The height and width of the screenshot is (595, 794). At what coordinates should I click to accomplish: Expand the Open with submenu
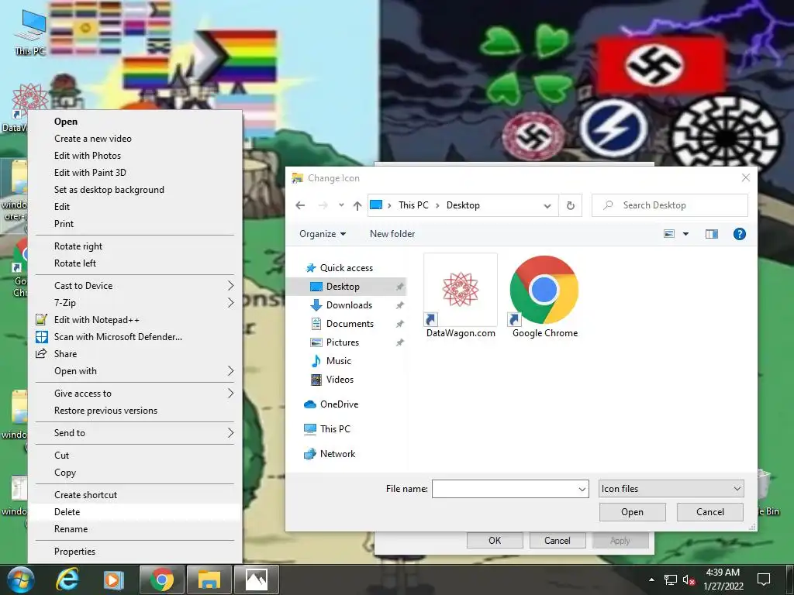(x=136, y=371)
